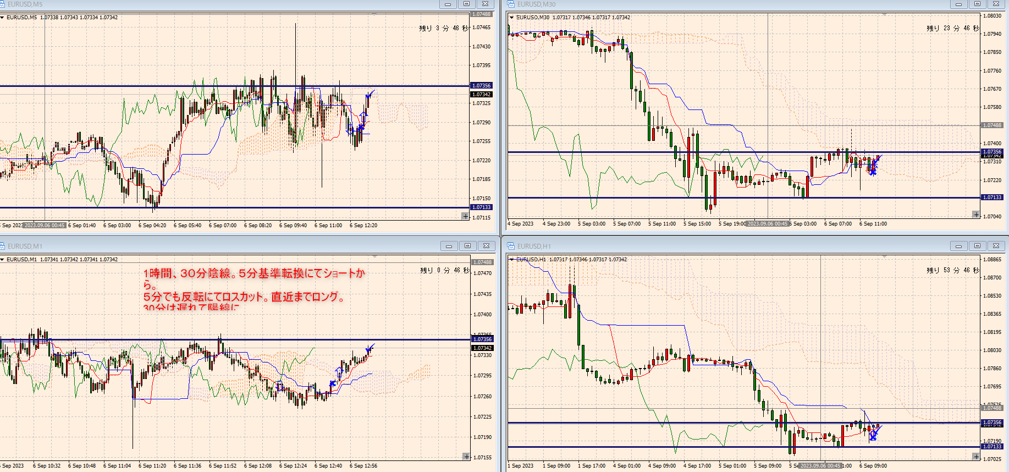The height and width of the screenshot is (472, 1009).
Task: Click the '残り 3 分 46 秒' timer on M5 chart
Action: click(x=444, y=28)
